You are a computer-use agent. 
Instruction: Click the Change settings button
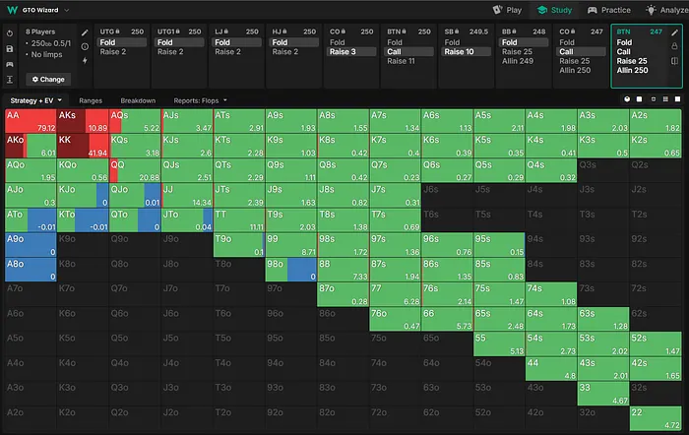pos(47,79)
